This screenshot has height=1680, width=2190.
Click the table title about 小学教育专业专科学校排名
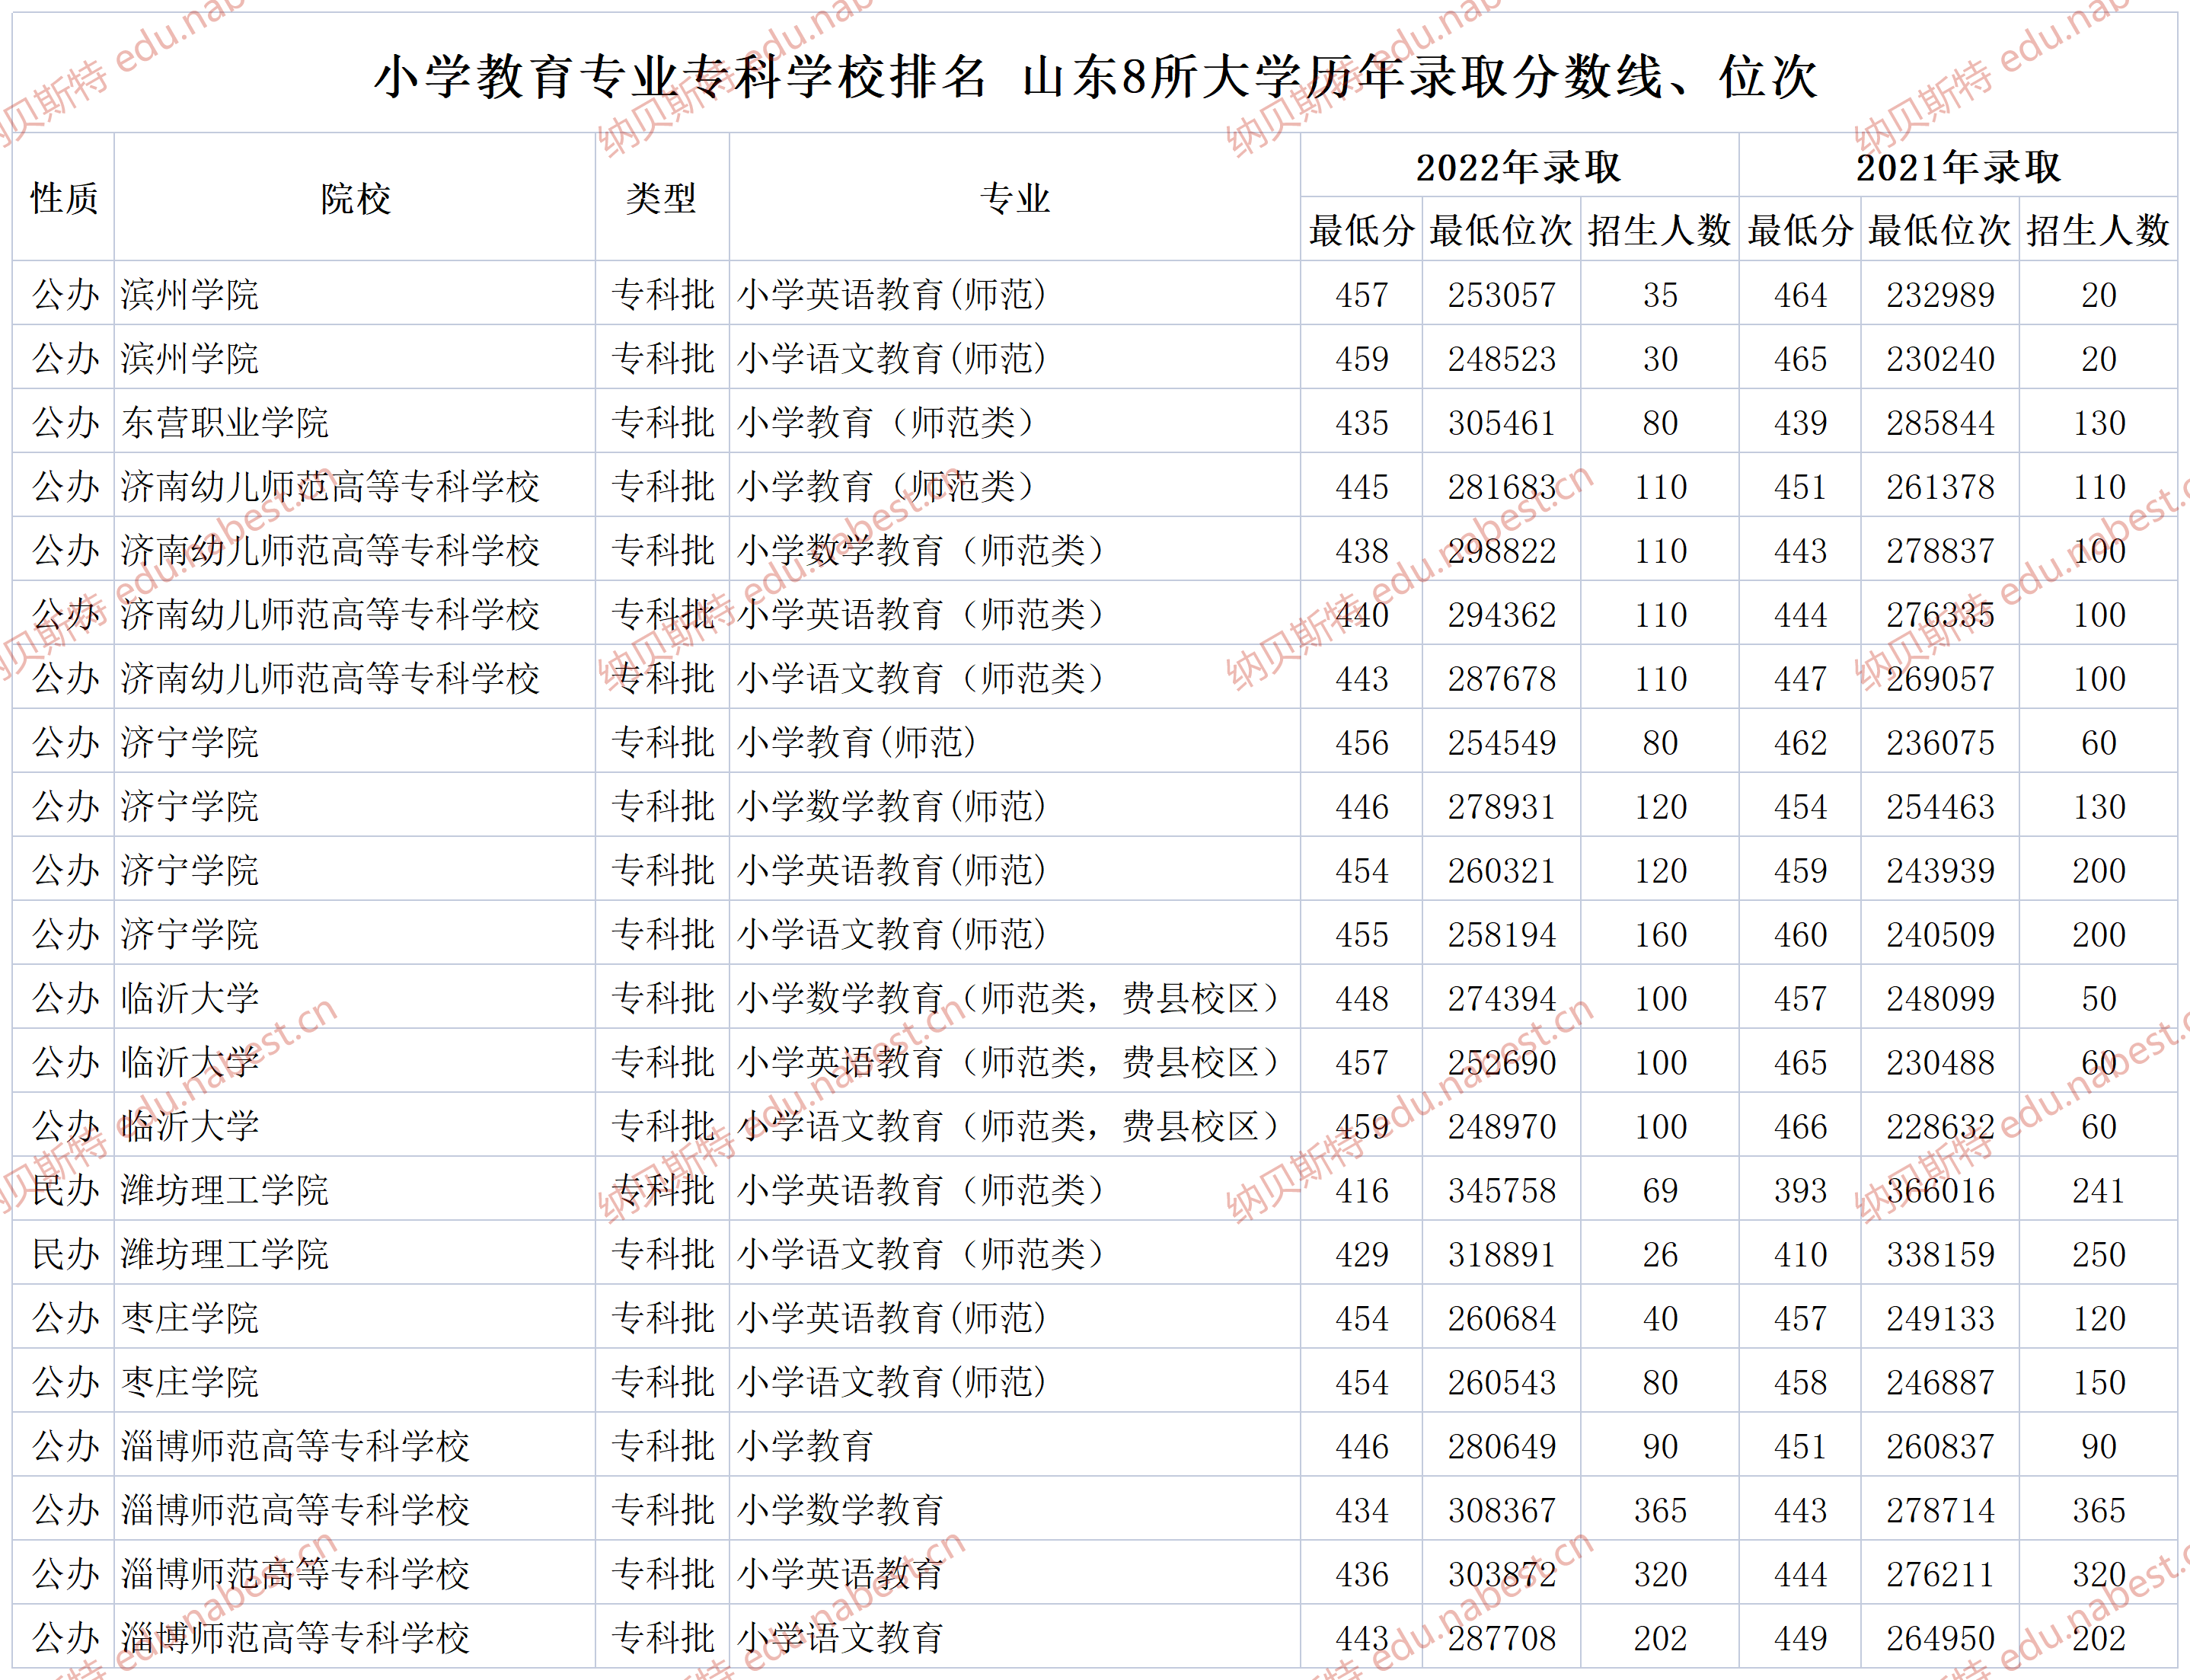pyautogui.click(x=1094, y=77)
